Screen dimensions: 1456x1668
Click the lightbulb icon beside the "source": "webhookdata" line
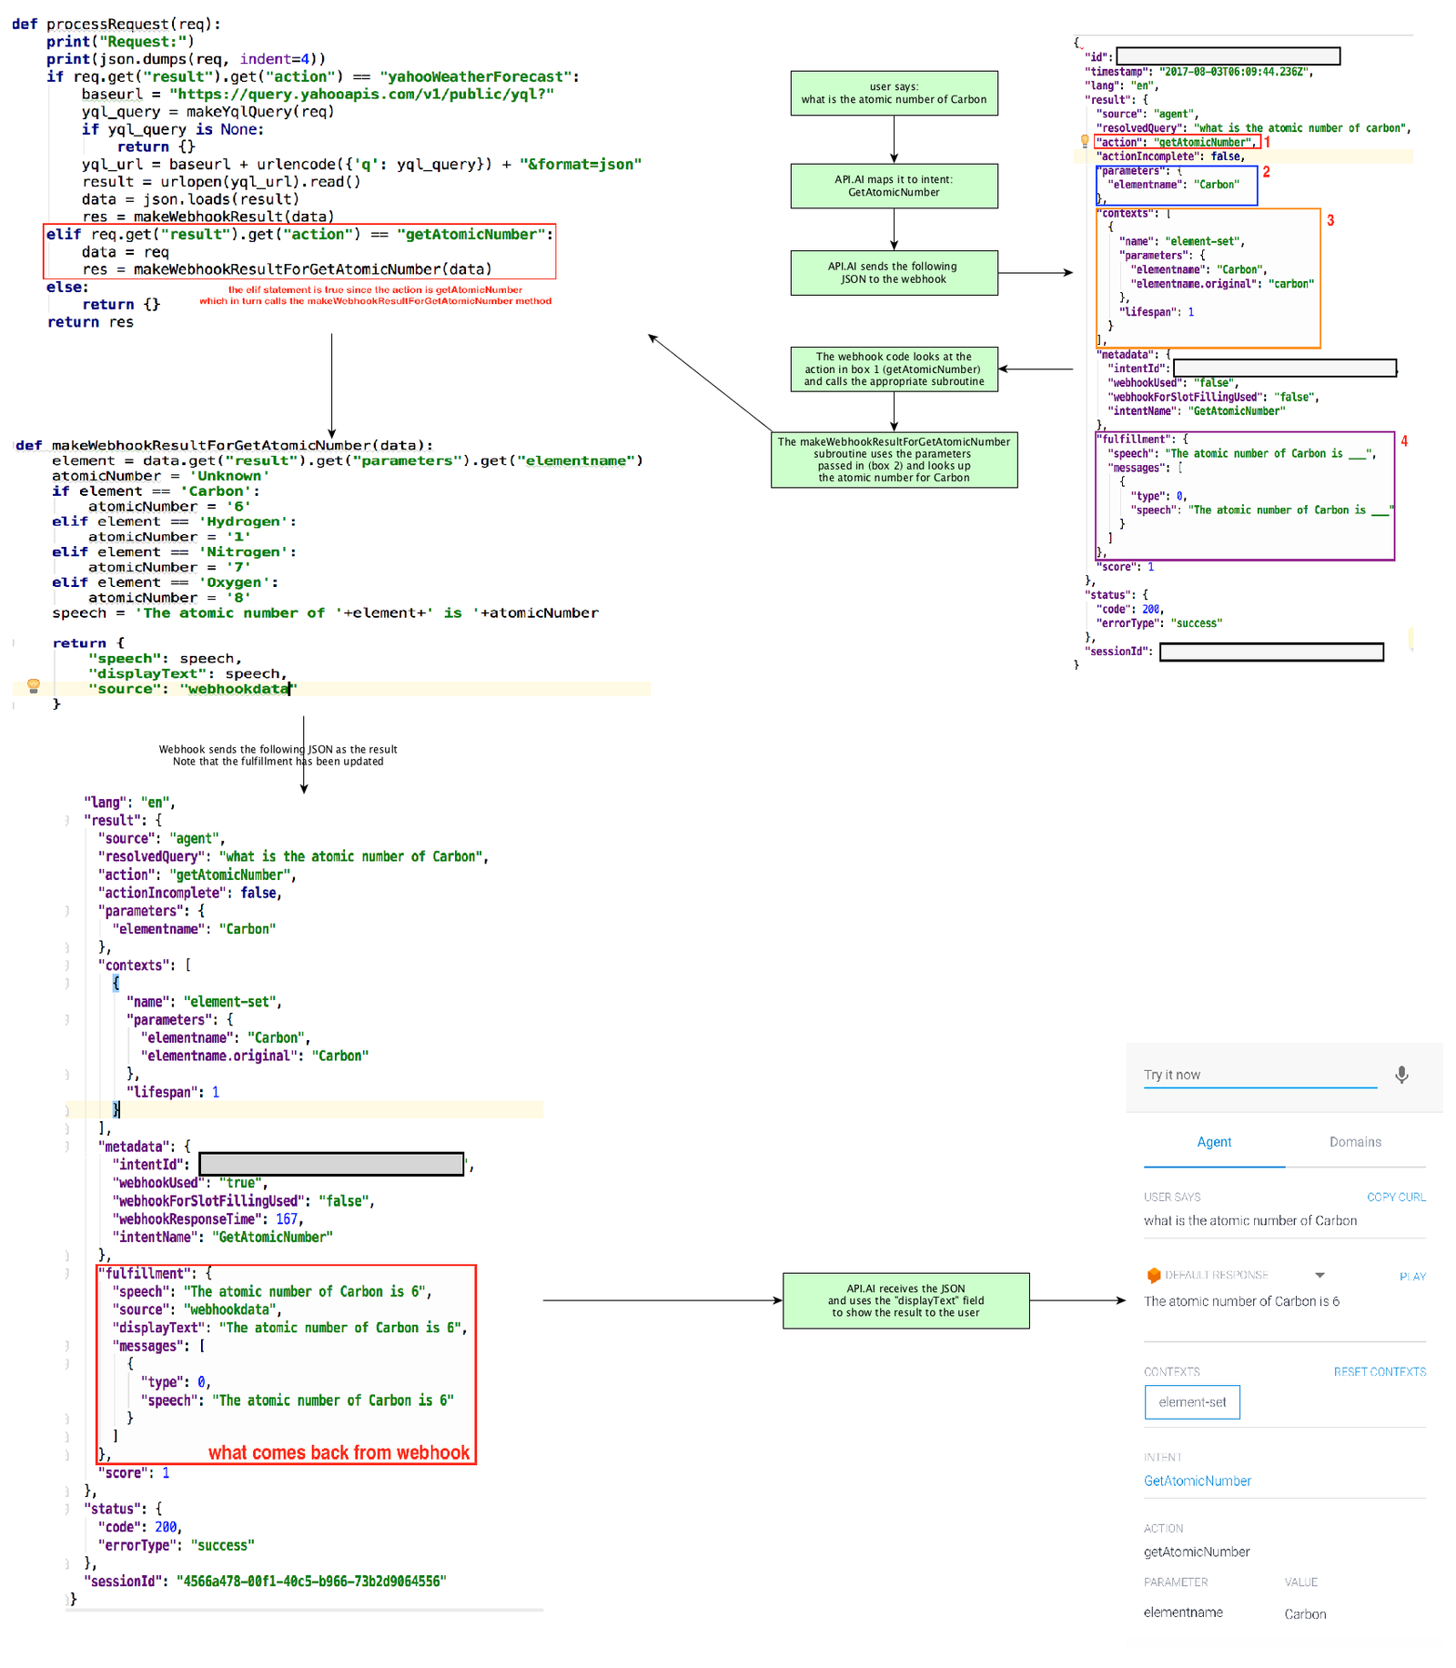pos(34,685)
